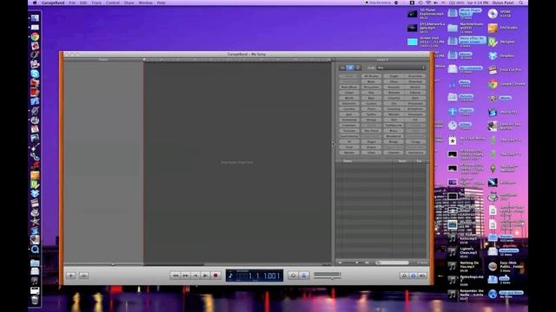Switch loop browser to podcast sounds view
This screenshot has height=312, width=556.
pyautogui.click(x=358, y=68)
